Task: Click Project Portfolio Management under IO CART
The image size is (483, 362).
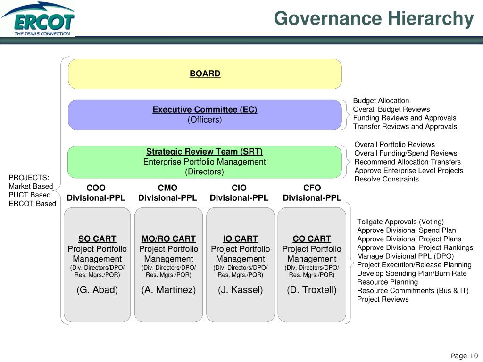Action: pos(240,254)
